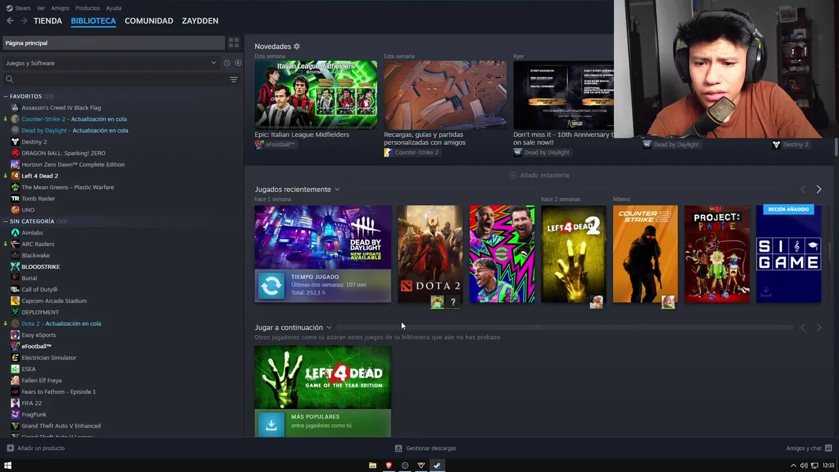Click the library search input field
839x472 pixels.
coord(121,79)
